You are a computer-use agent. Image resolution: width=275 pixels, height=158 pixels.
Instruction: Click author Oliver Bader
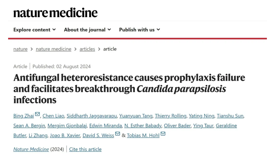tap(177, 126)
